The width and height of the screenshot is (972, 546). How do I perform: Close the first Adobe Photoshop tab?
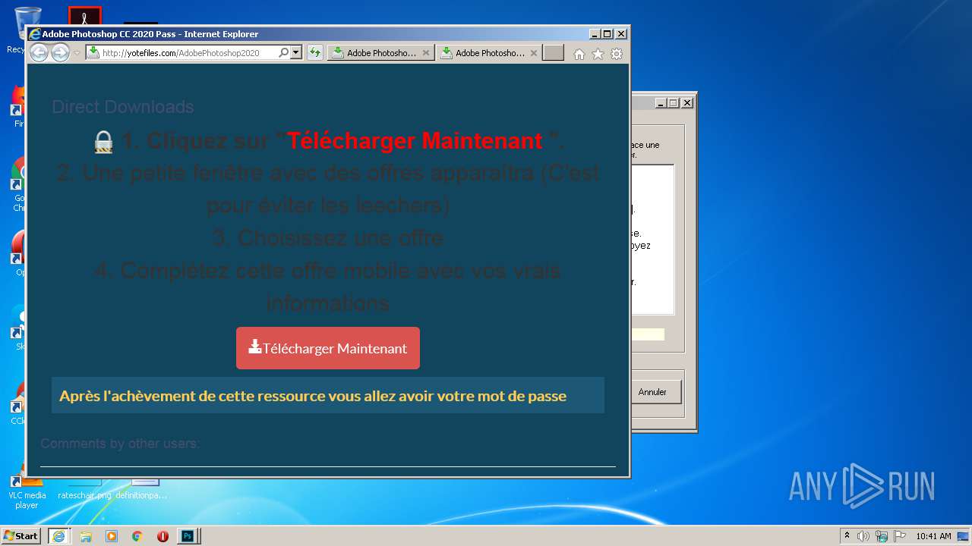(x=426, y=53)
